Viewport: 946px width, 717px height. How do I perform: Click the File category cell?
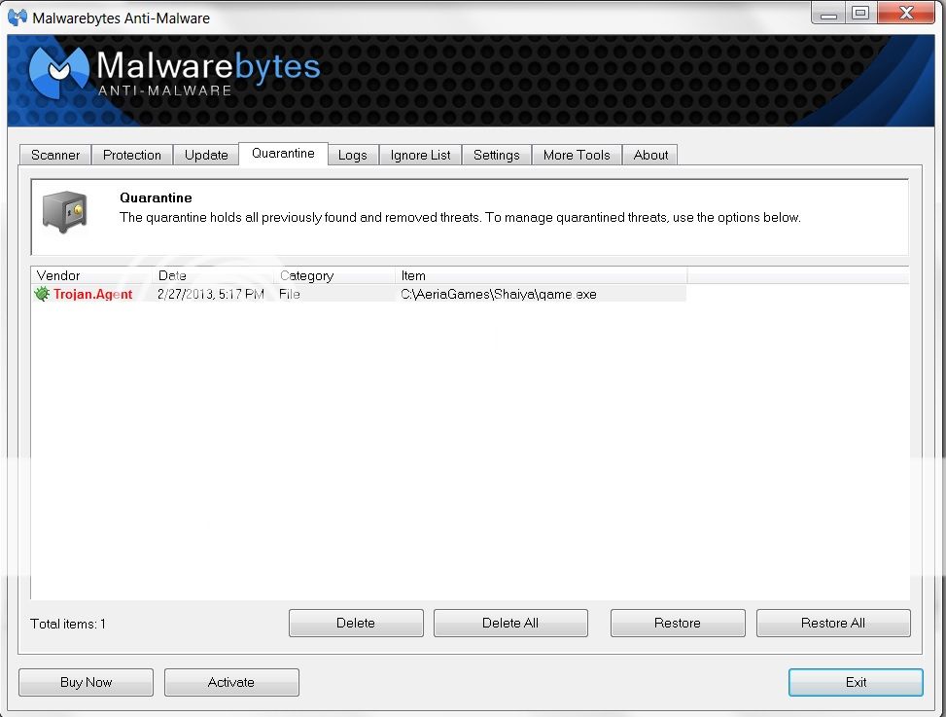click(x=290, y=294)
